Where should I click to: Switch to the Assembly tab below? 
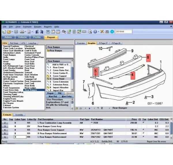(x=19, y=115)
